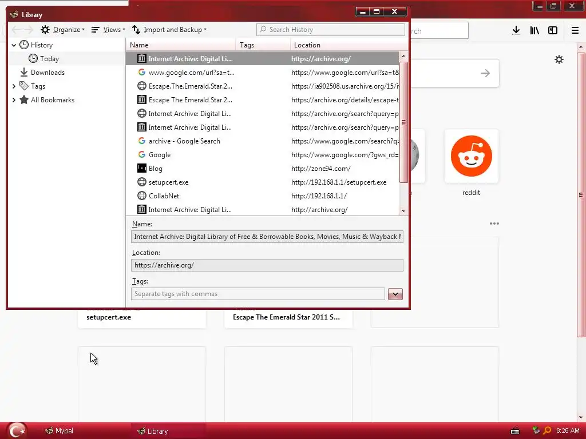The width and height of the screenshot is (586, 439).
Task: Select All Bookmarks in sidebar
Action: 52,100
